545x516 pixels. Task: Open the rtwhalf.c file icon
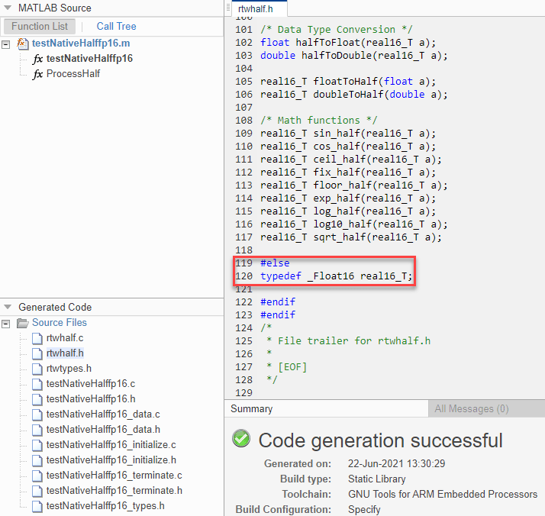pyautogui.click(x=37, y=338)
